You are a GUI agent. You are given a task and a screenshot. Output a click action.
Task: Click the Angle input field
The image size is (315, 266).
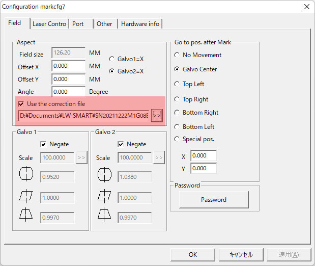point(68,92)
